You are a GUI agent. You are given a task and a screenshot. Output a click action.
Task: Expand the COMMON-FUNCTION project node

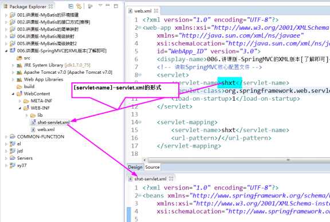click(x=6, y=137)
